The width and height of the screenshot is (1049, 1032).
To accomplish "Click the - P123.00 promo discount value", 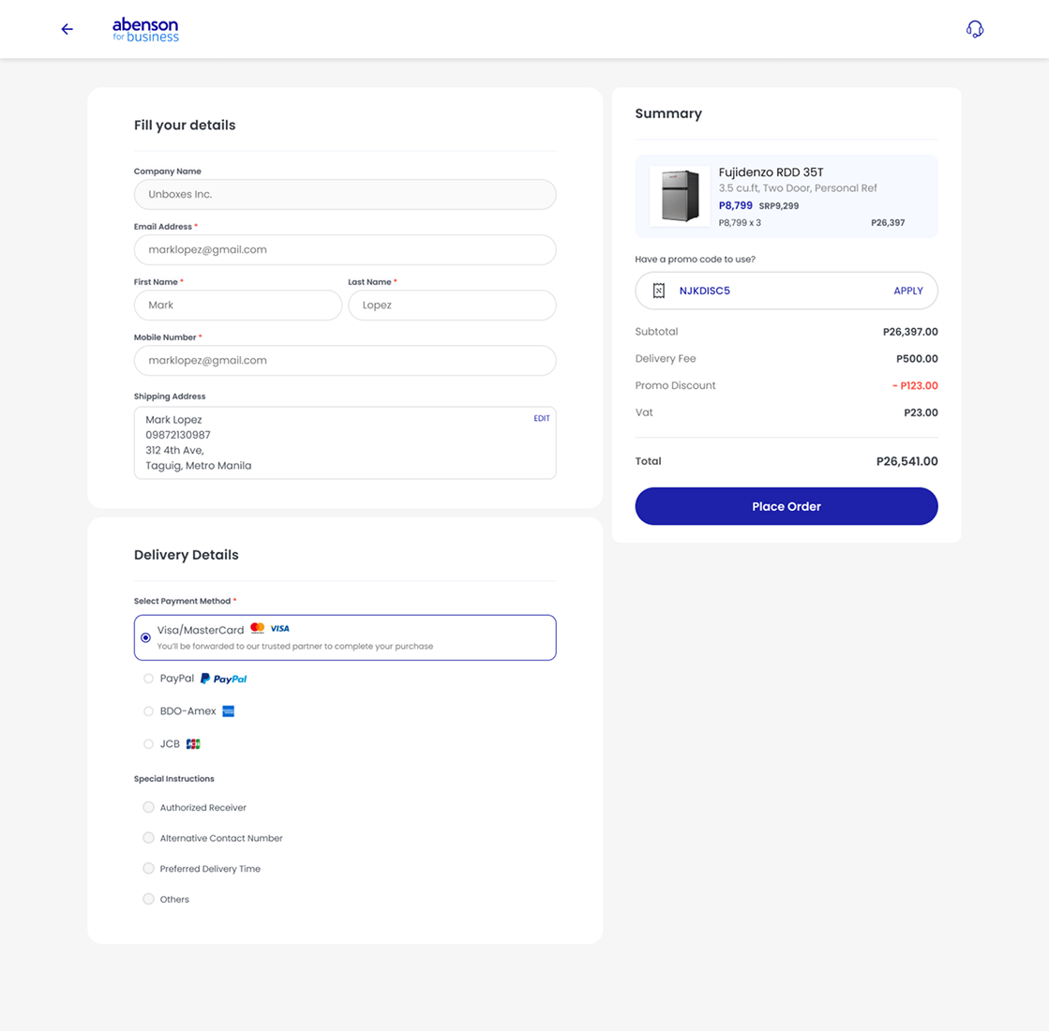I will click(x=915, y=386).
